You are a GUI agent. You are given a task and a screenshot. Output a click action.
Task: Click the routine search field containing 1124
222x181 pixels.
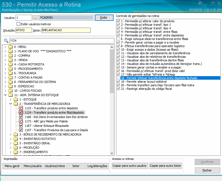pyautogui.click(x=62, y=41)
